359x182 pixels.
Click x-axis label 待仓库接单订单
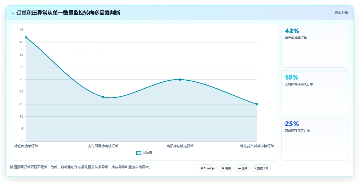tap(26, 146)
